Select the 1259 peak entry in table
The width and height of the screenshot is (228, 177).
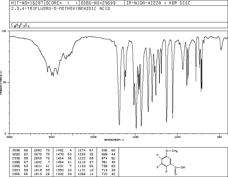tap(85, 154)
